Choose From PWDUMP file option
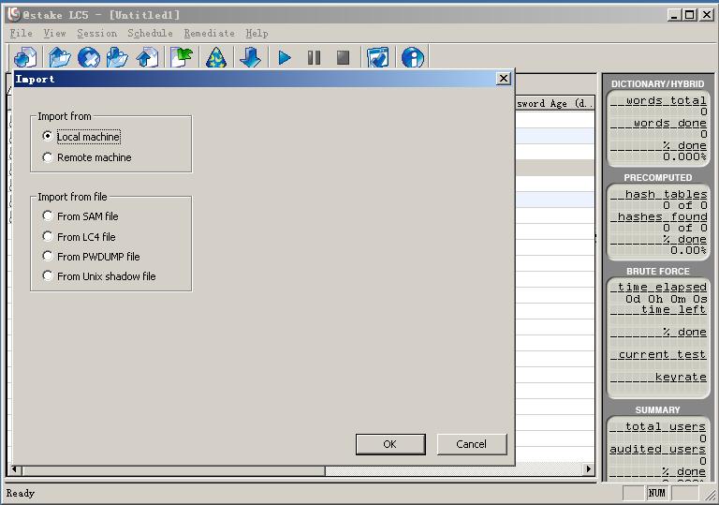Image resolution: width=719 pixels, height=505 pixels. 47,256
